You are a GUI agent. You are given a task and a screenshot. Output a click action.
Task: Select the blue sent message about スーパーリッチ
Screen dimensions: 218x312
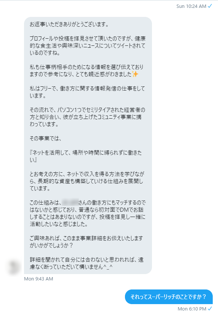169,297
